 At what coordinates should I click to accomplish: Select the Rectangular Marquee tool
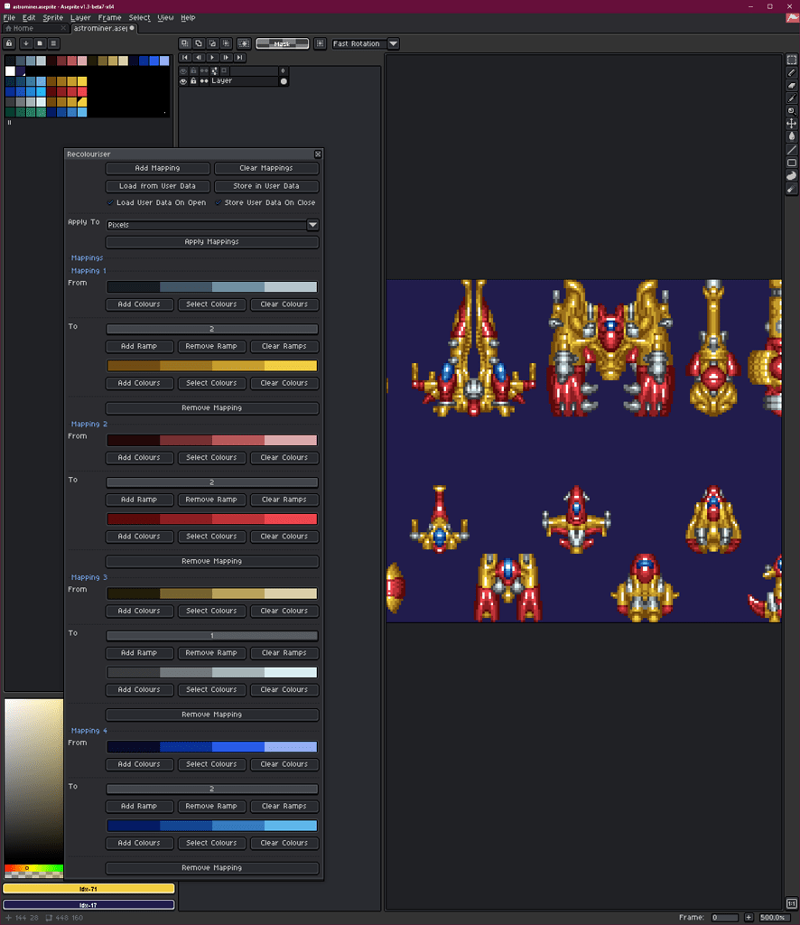click(x=792, y=60)
